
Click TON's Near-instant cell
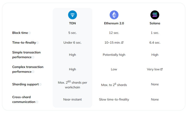(x=72, y=99)
